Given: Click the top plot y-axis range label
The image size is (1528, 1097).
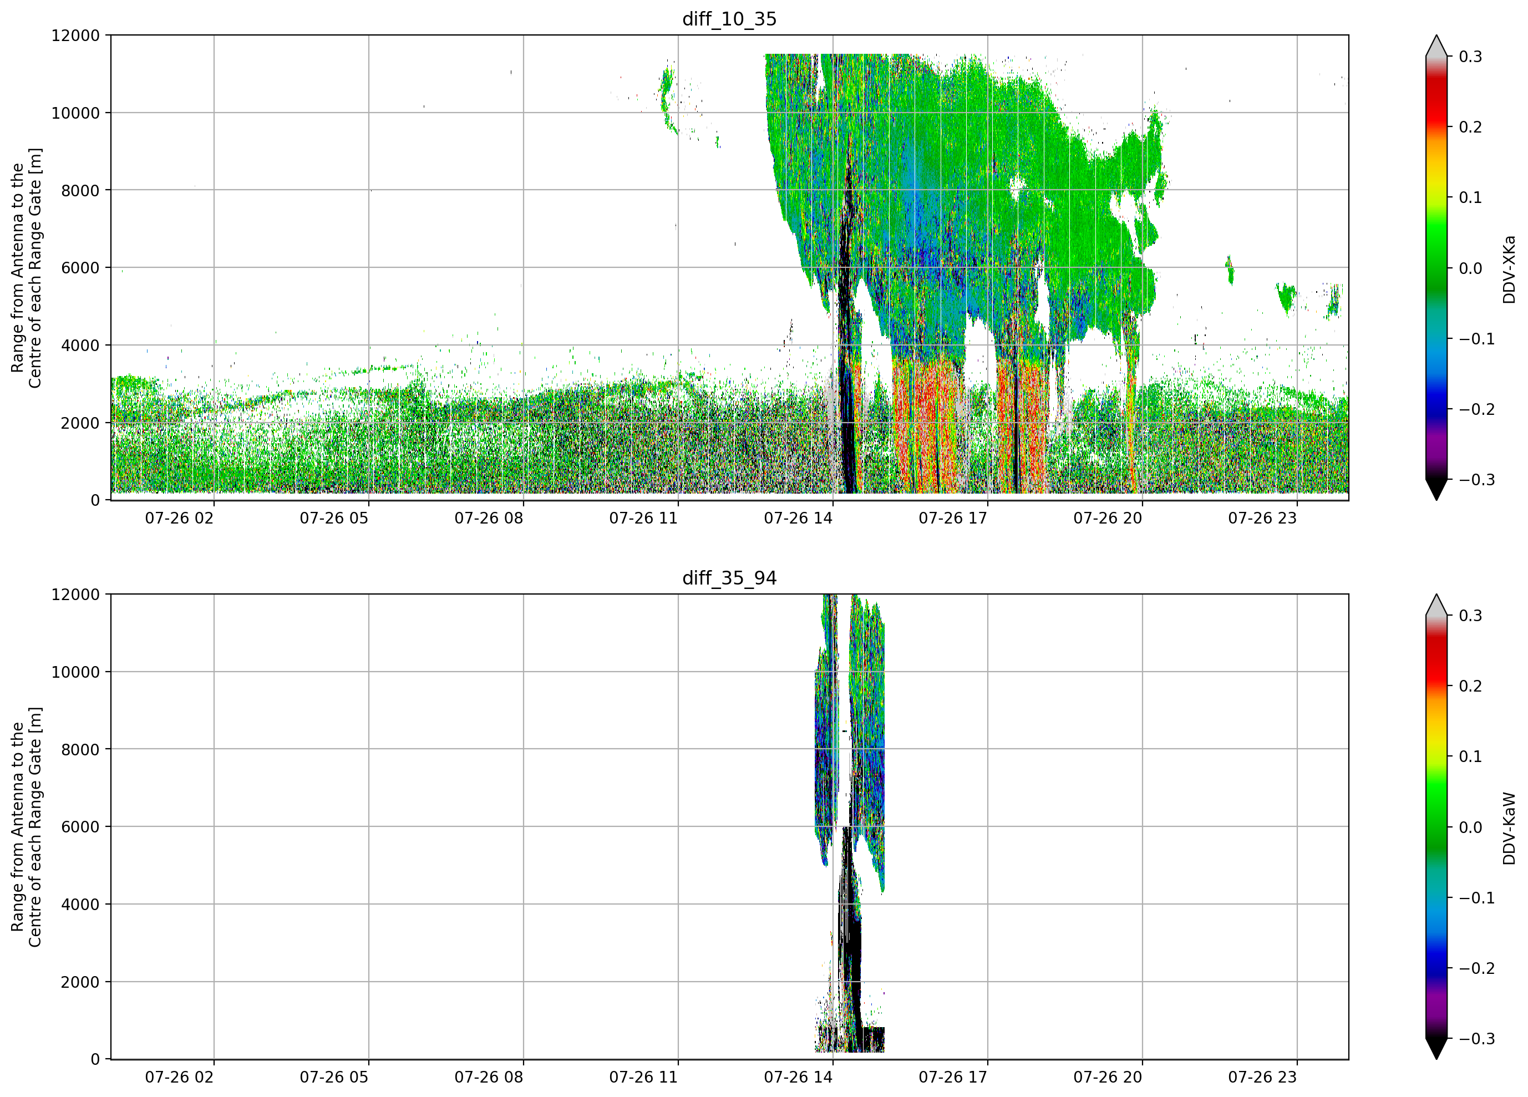Looking at the screenshot, I should coord(26,268).
